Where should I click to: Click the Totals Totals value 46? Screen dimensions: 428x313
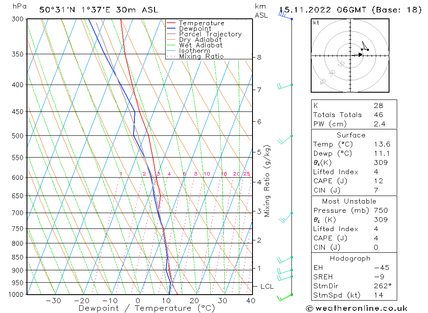(x=378, y=115)
